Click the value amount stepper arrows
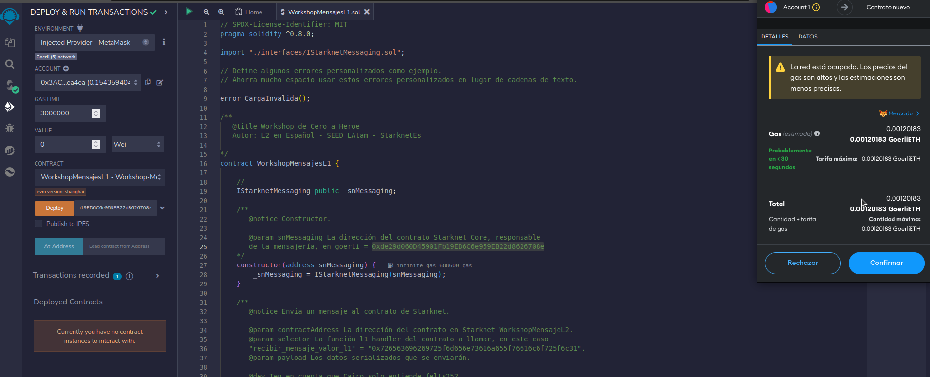Screen dimensions: 930x377 tap(96, 144)
